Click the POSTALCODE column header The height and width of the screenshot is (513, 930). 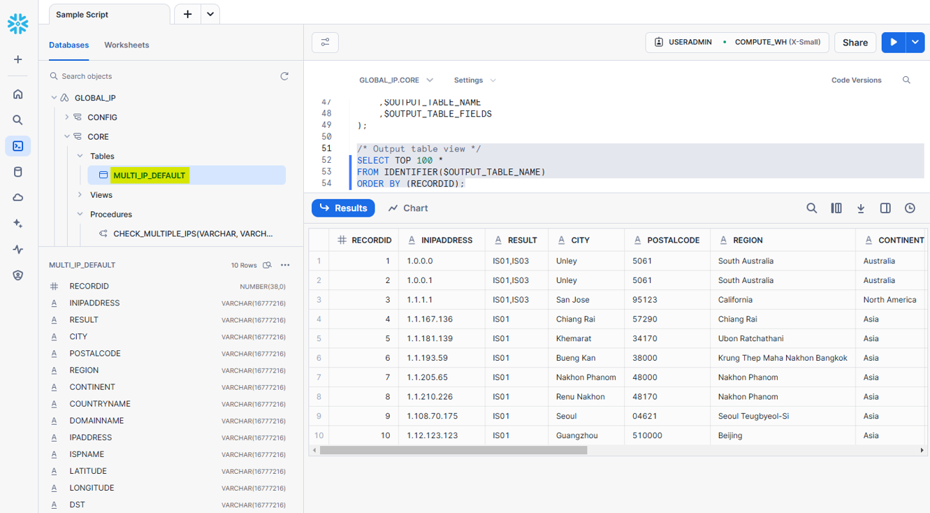pyautogui.click(x=667, y=240)
